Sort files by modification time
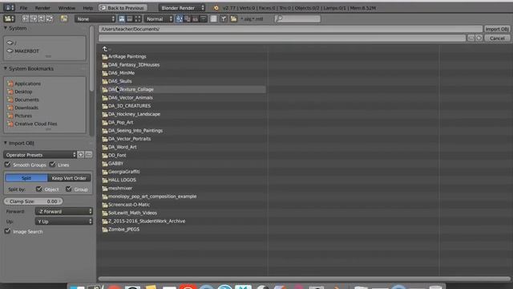Viewport: 513px width, 289px height. (196, 18)
